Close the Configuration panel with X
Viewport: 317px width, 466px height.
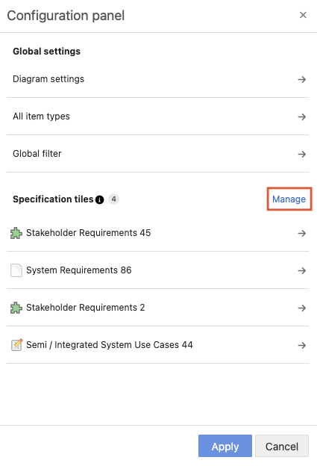click(303, 15)
